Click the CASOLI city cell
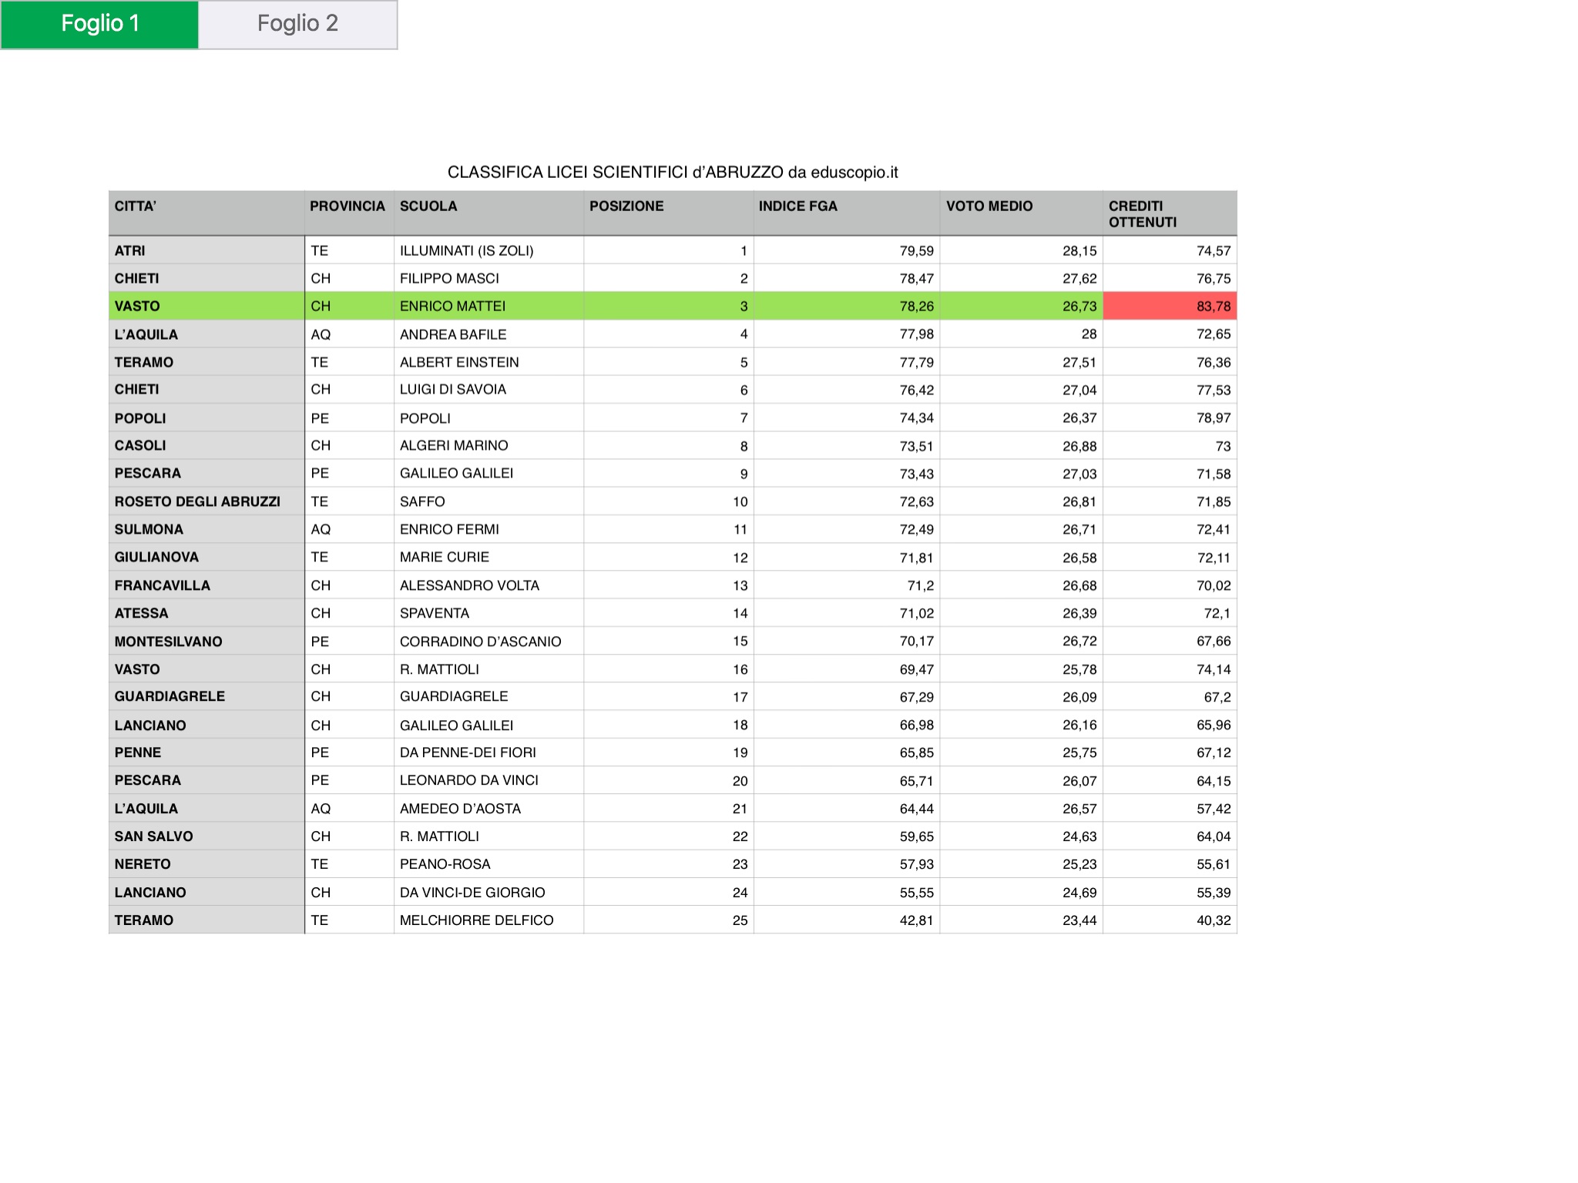Viewport: 1578px width, 1183px height. (x=206, y=445)
